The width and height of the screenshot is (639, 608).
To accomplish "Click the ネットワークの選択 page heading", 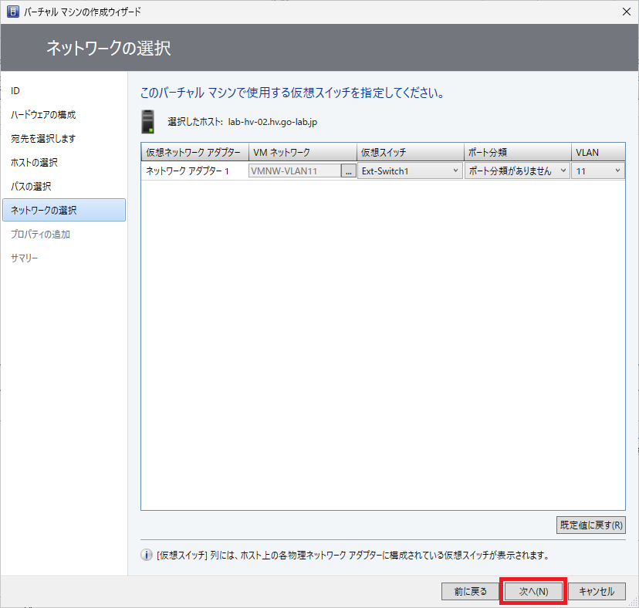I will pyautogui.click(x=108, y=48).
